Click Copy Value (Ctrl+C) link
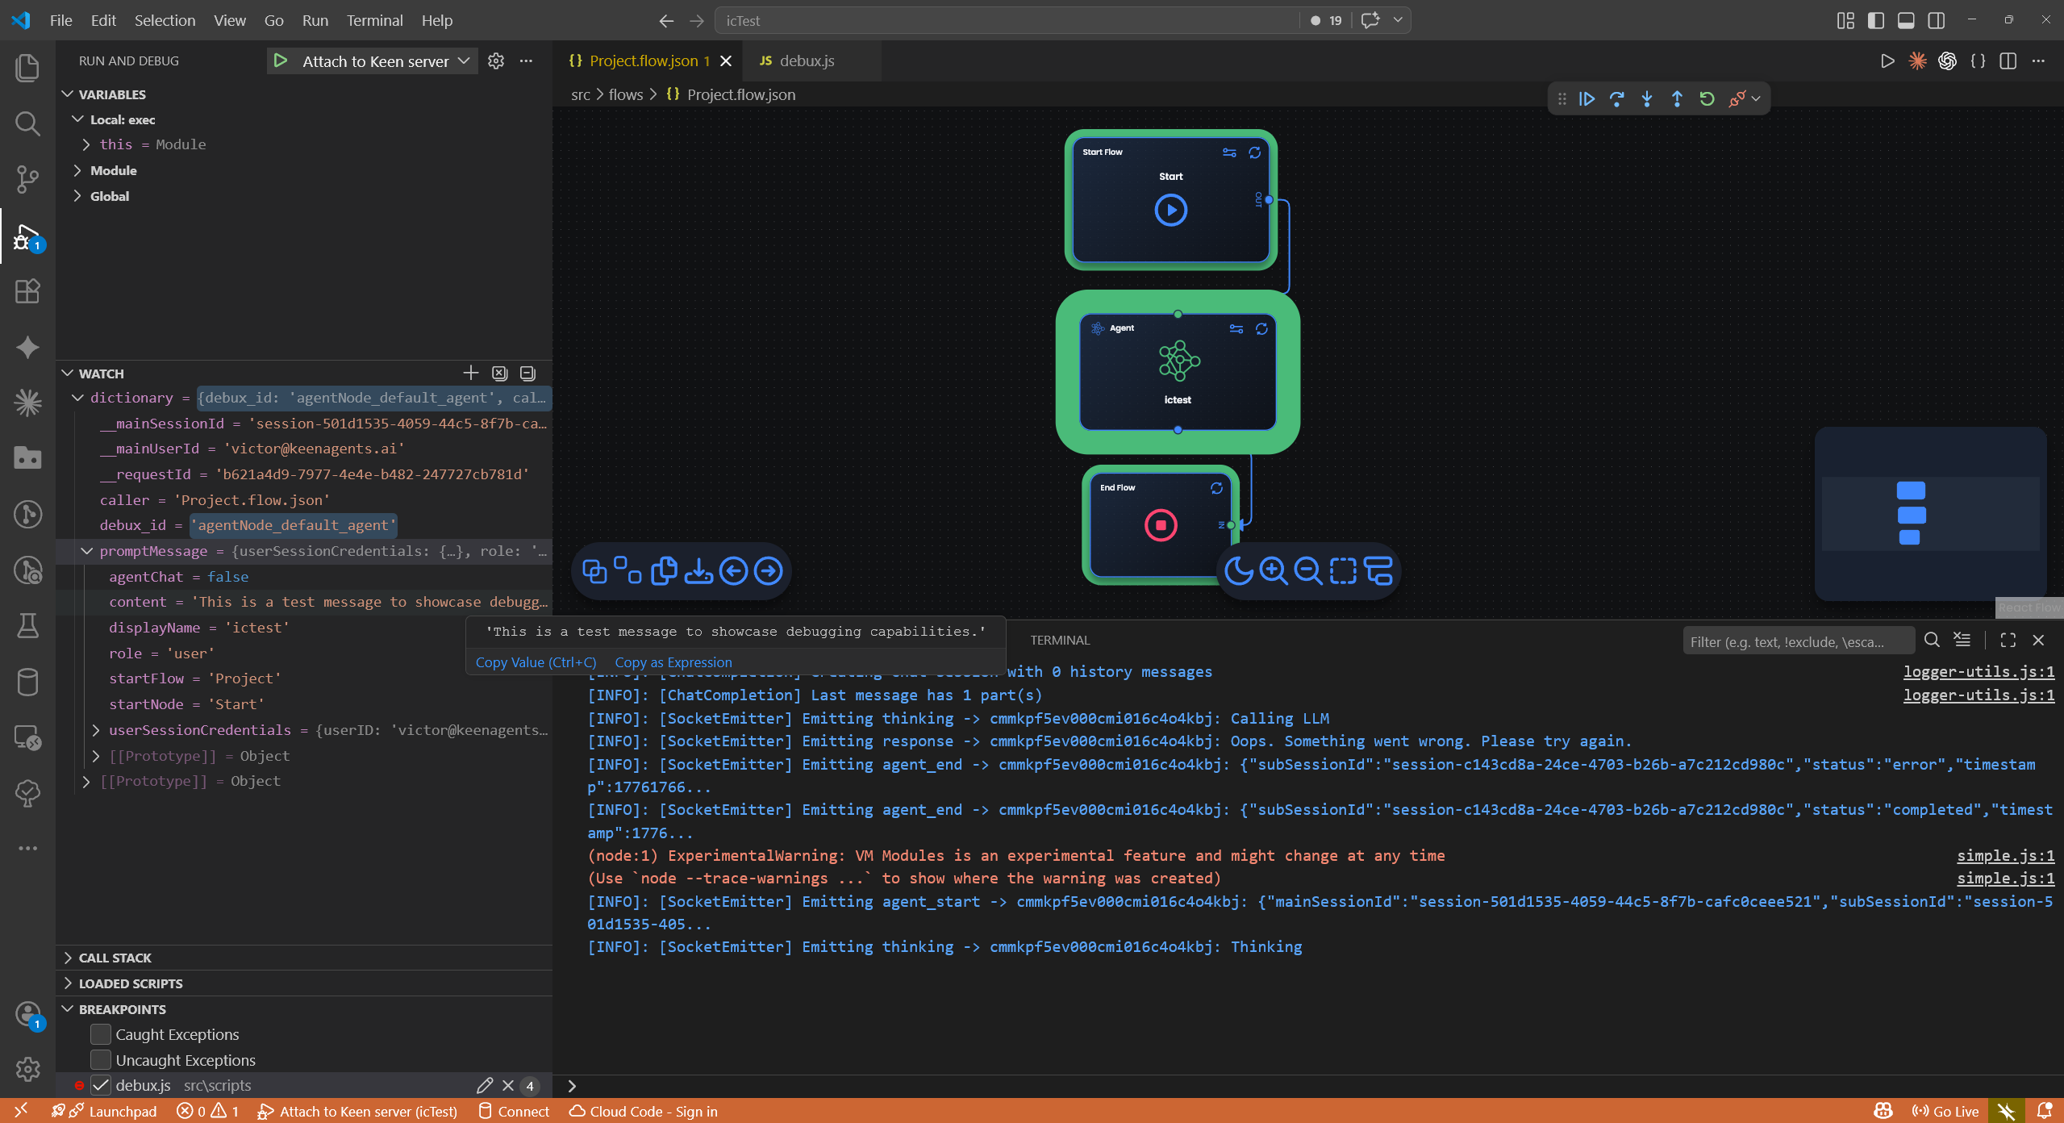 pos(536,662)
